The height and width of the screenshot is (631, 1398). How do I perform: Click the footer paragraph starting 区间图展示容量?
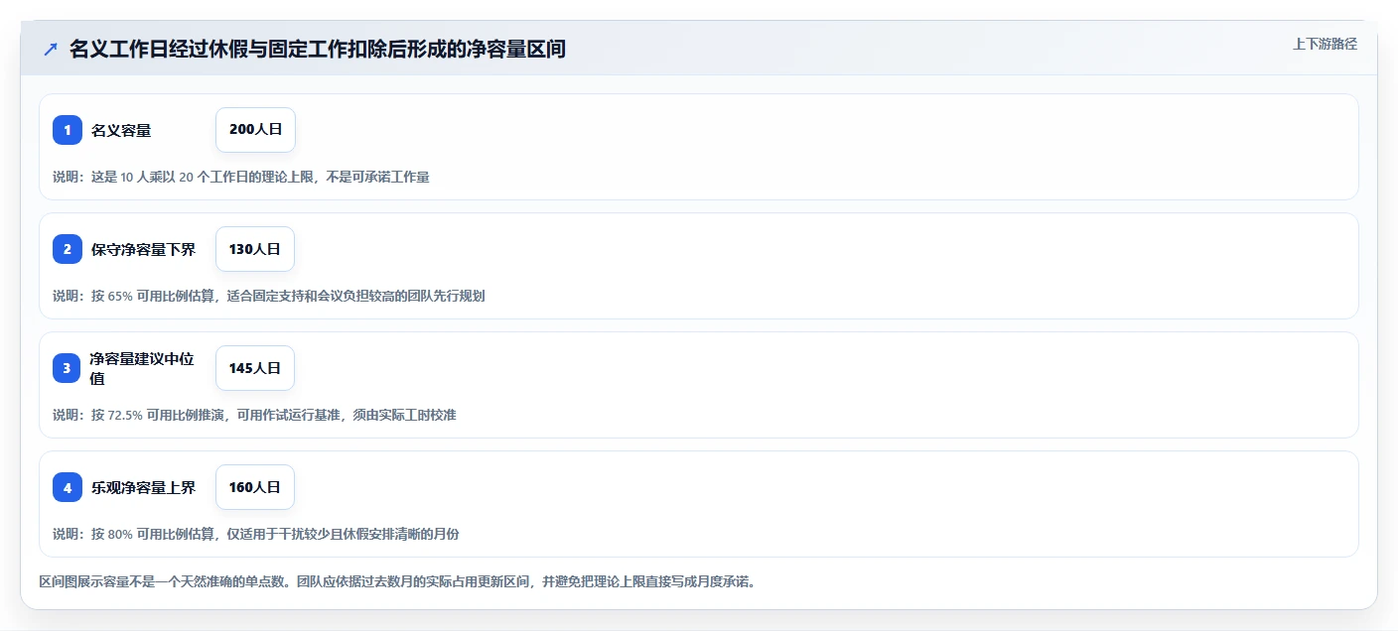pos(397,581)
